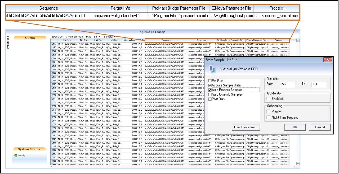
Task: Click the Inlet File column header
Action: pos(98,40)
